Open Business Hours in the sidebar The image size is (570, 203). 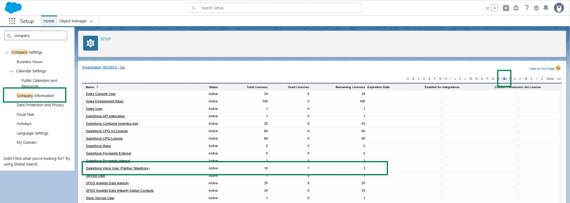pyautogui.click(x=29, y=62)
